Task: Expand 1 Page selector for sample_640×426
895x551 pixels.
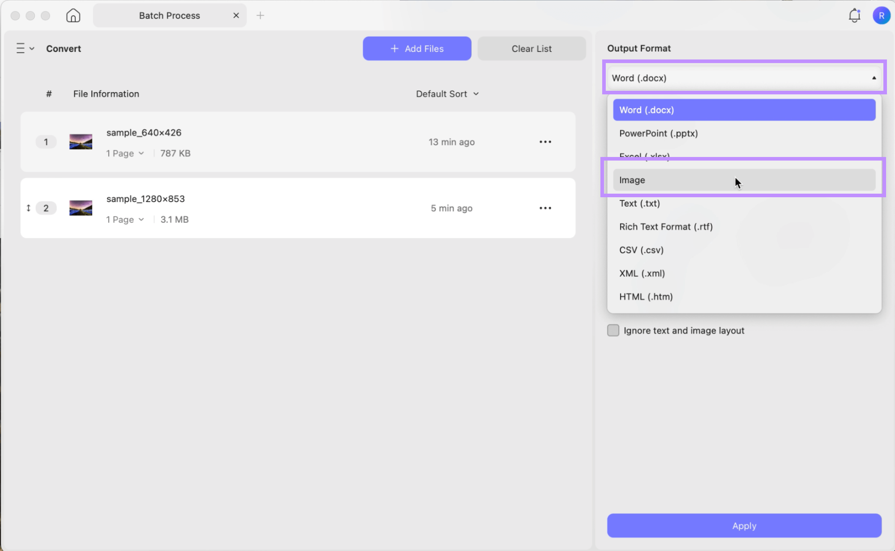Action: click(125, 153)
